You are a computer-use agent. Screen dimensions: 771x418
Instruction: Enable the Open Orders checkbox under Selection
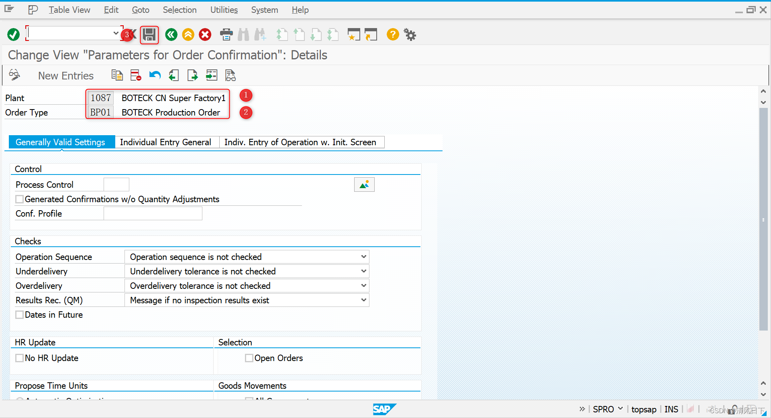coord(249,358)
